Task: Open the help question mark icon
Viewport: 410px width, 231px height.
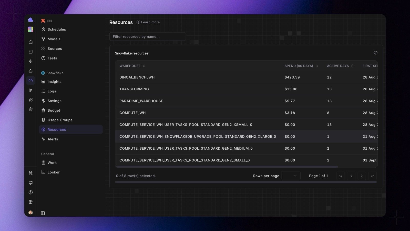Action: [x=30, y=192]
